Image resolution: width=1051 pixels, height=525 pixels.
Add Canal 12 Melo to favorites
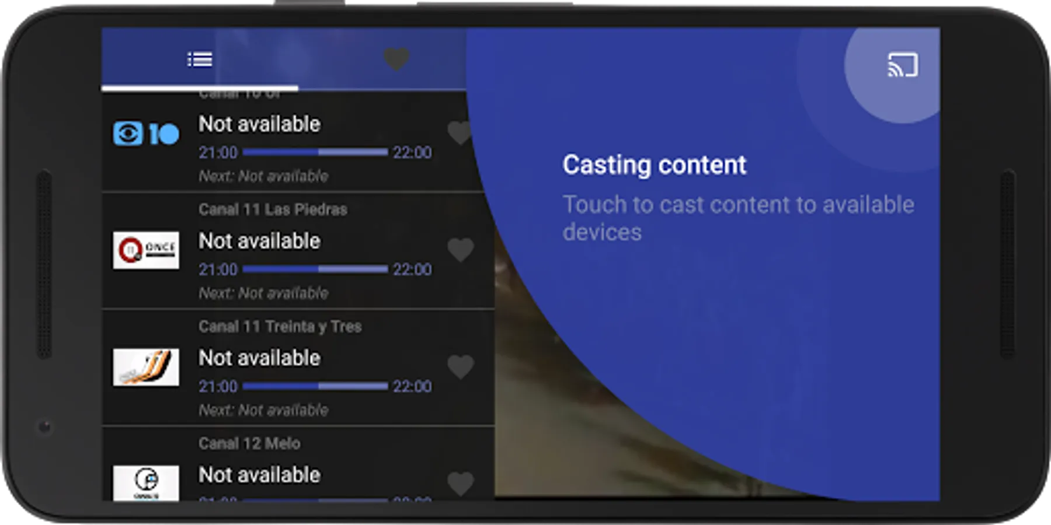point(460,484)
